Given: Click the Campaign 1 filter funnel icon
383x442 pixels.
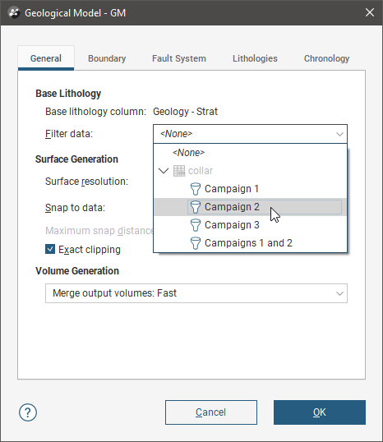Looking at the screenshot, I should [x=196, y=189].
